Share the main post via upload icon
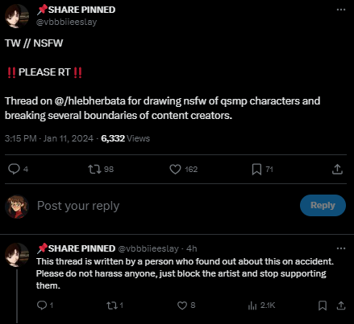Screen dimensions: 354x324 [x=337, y=169]
